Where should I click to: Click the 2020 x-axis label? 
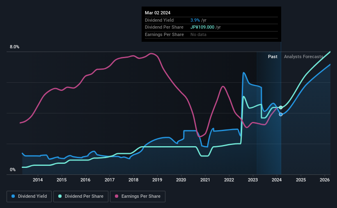pyautogui.click(x=181, y=180)
